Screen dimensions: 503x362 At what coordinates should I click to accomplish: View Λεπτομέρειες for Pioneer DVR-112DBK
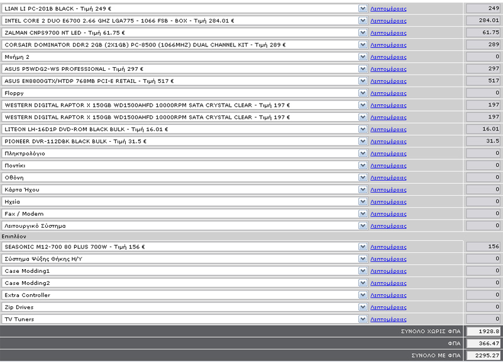(x=388, y=141)
